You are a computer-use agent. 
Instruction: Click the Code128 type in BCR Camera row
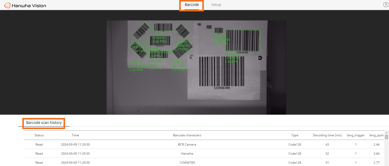pos(295,145)
